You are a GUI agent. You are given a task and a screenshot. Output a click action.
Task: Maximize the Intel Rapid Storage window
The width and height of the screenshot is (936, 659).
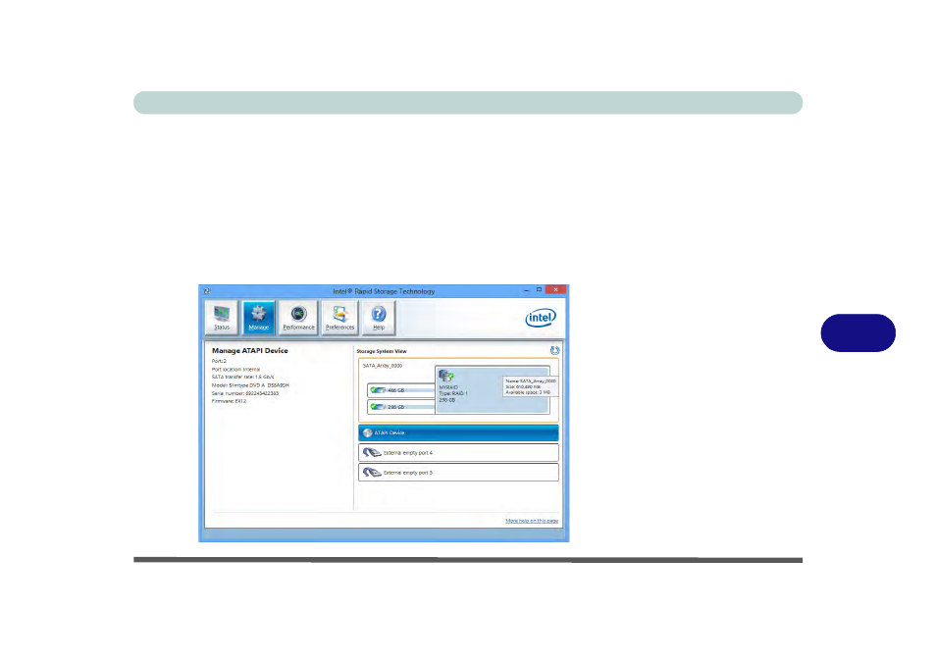tap(539, 290)
